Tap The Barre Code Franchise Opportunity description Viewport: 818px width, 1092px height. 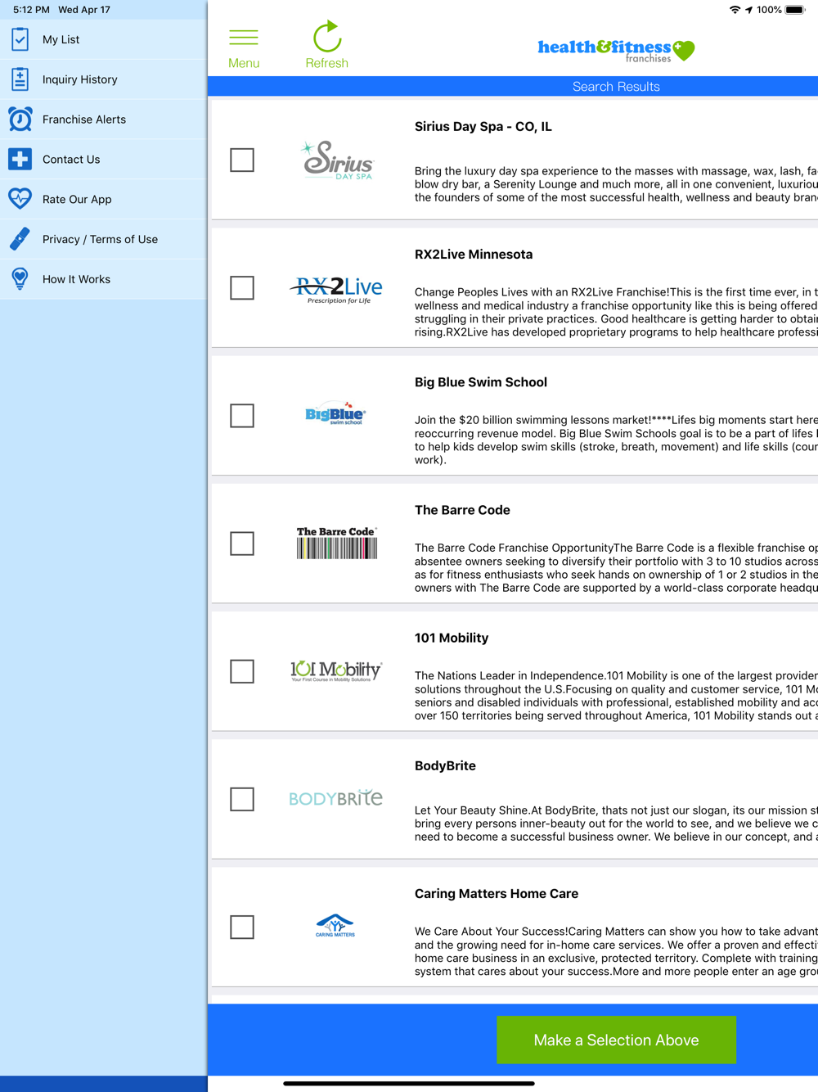[616, 567]
